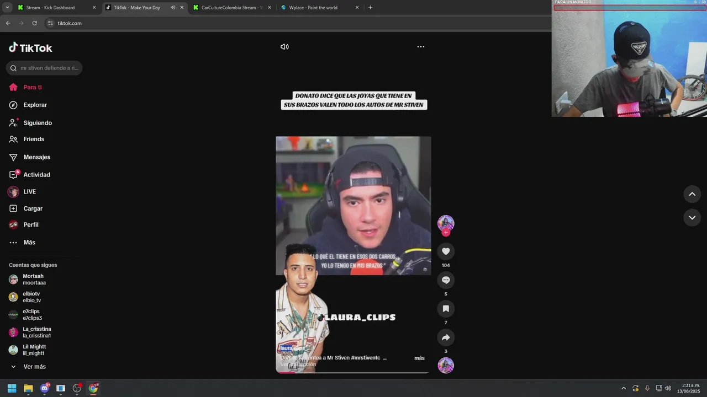
Task: Open Discord from the taskbar
Action: pos(45,388)
